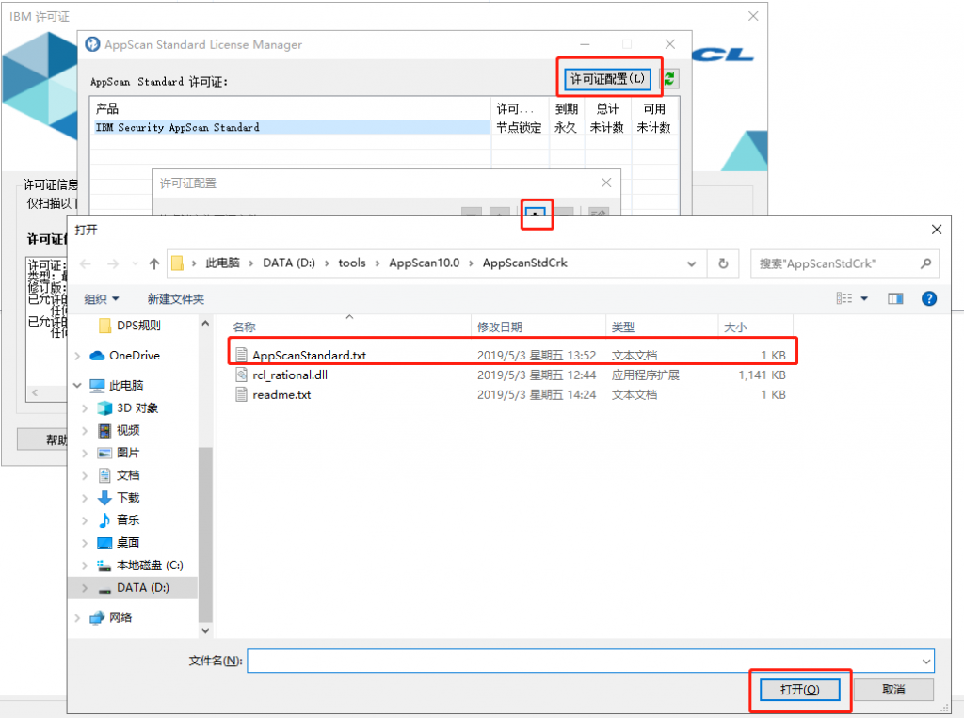Open the view options dropdown arrow

[x=864, y=298]
